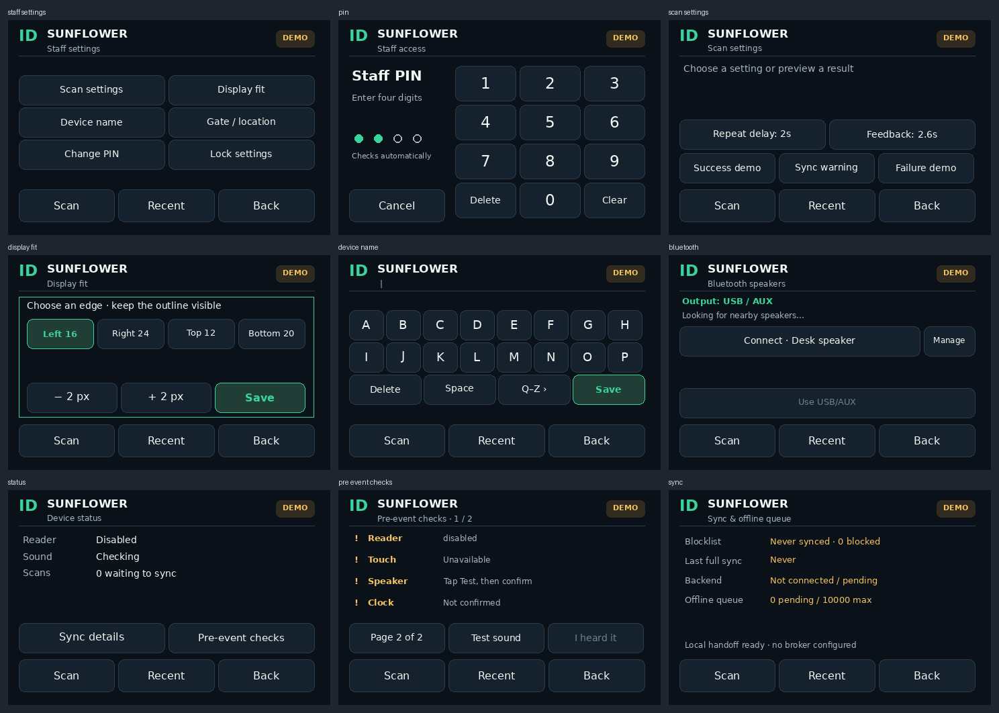Select Gate / location in staff settings
The height and width of the screenshot is (713, 999).
point(241,122)
